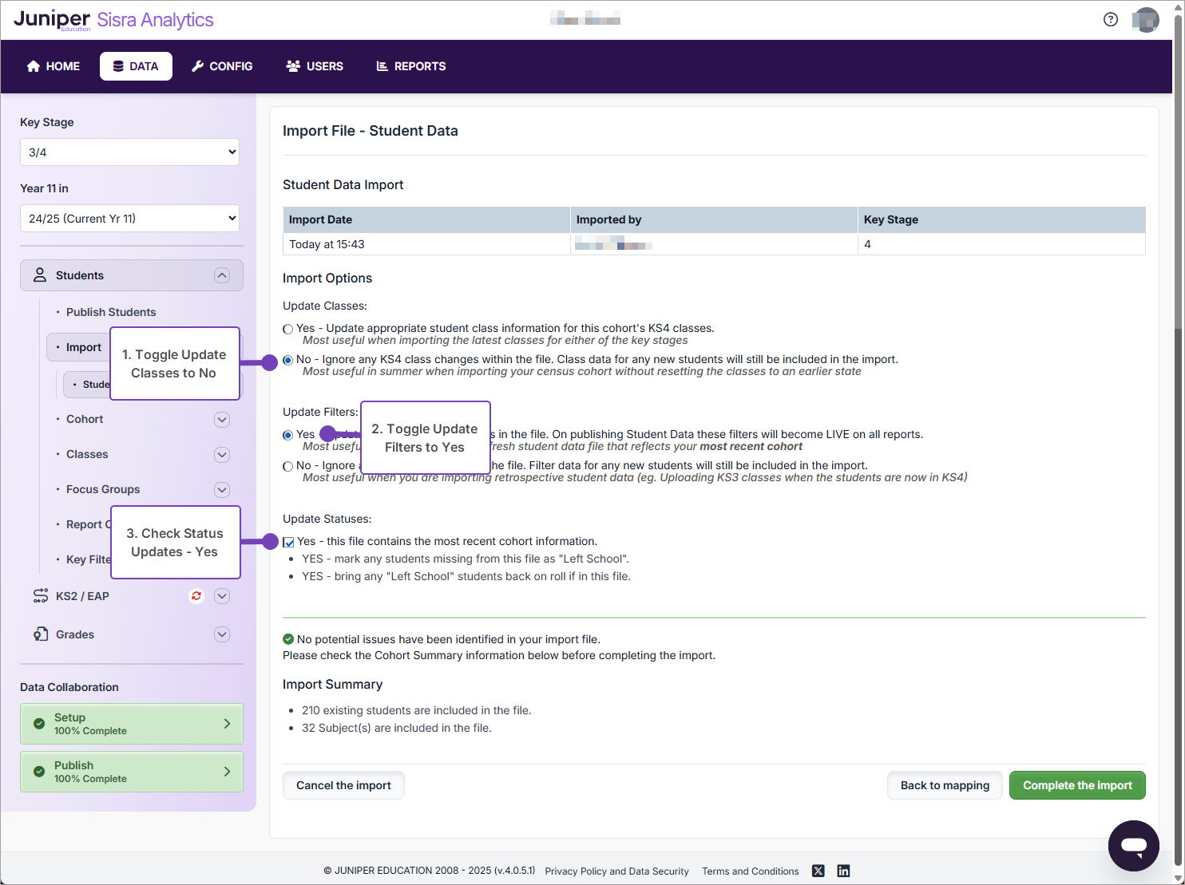The width and height of the screenshot is (1185, 885).
Task: Open the X (Twitter) footer icon
Action: click(818, 871)
